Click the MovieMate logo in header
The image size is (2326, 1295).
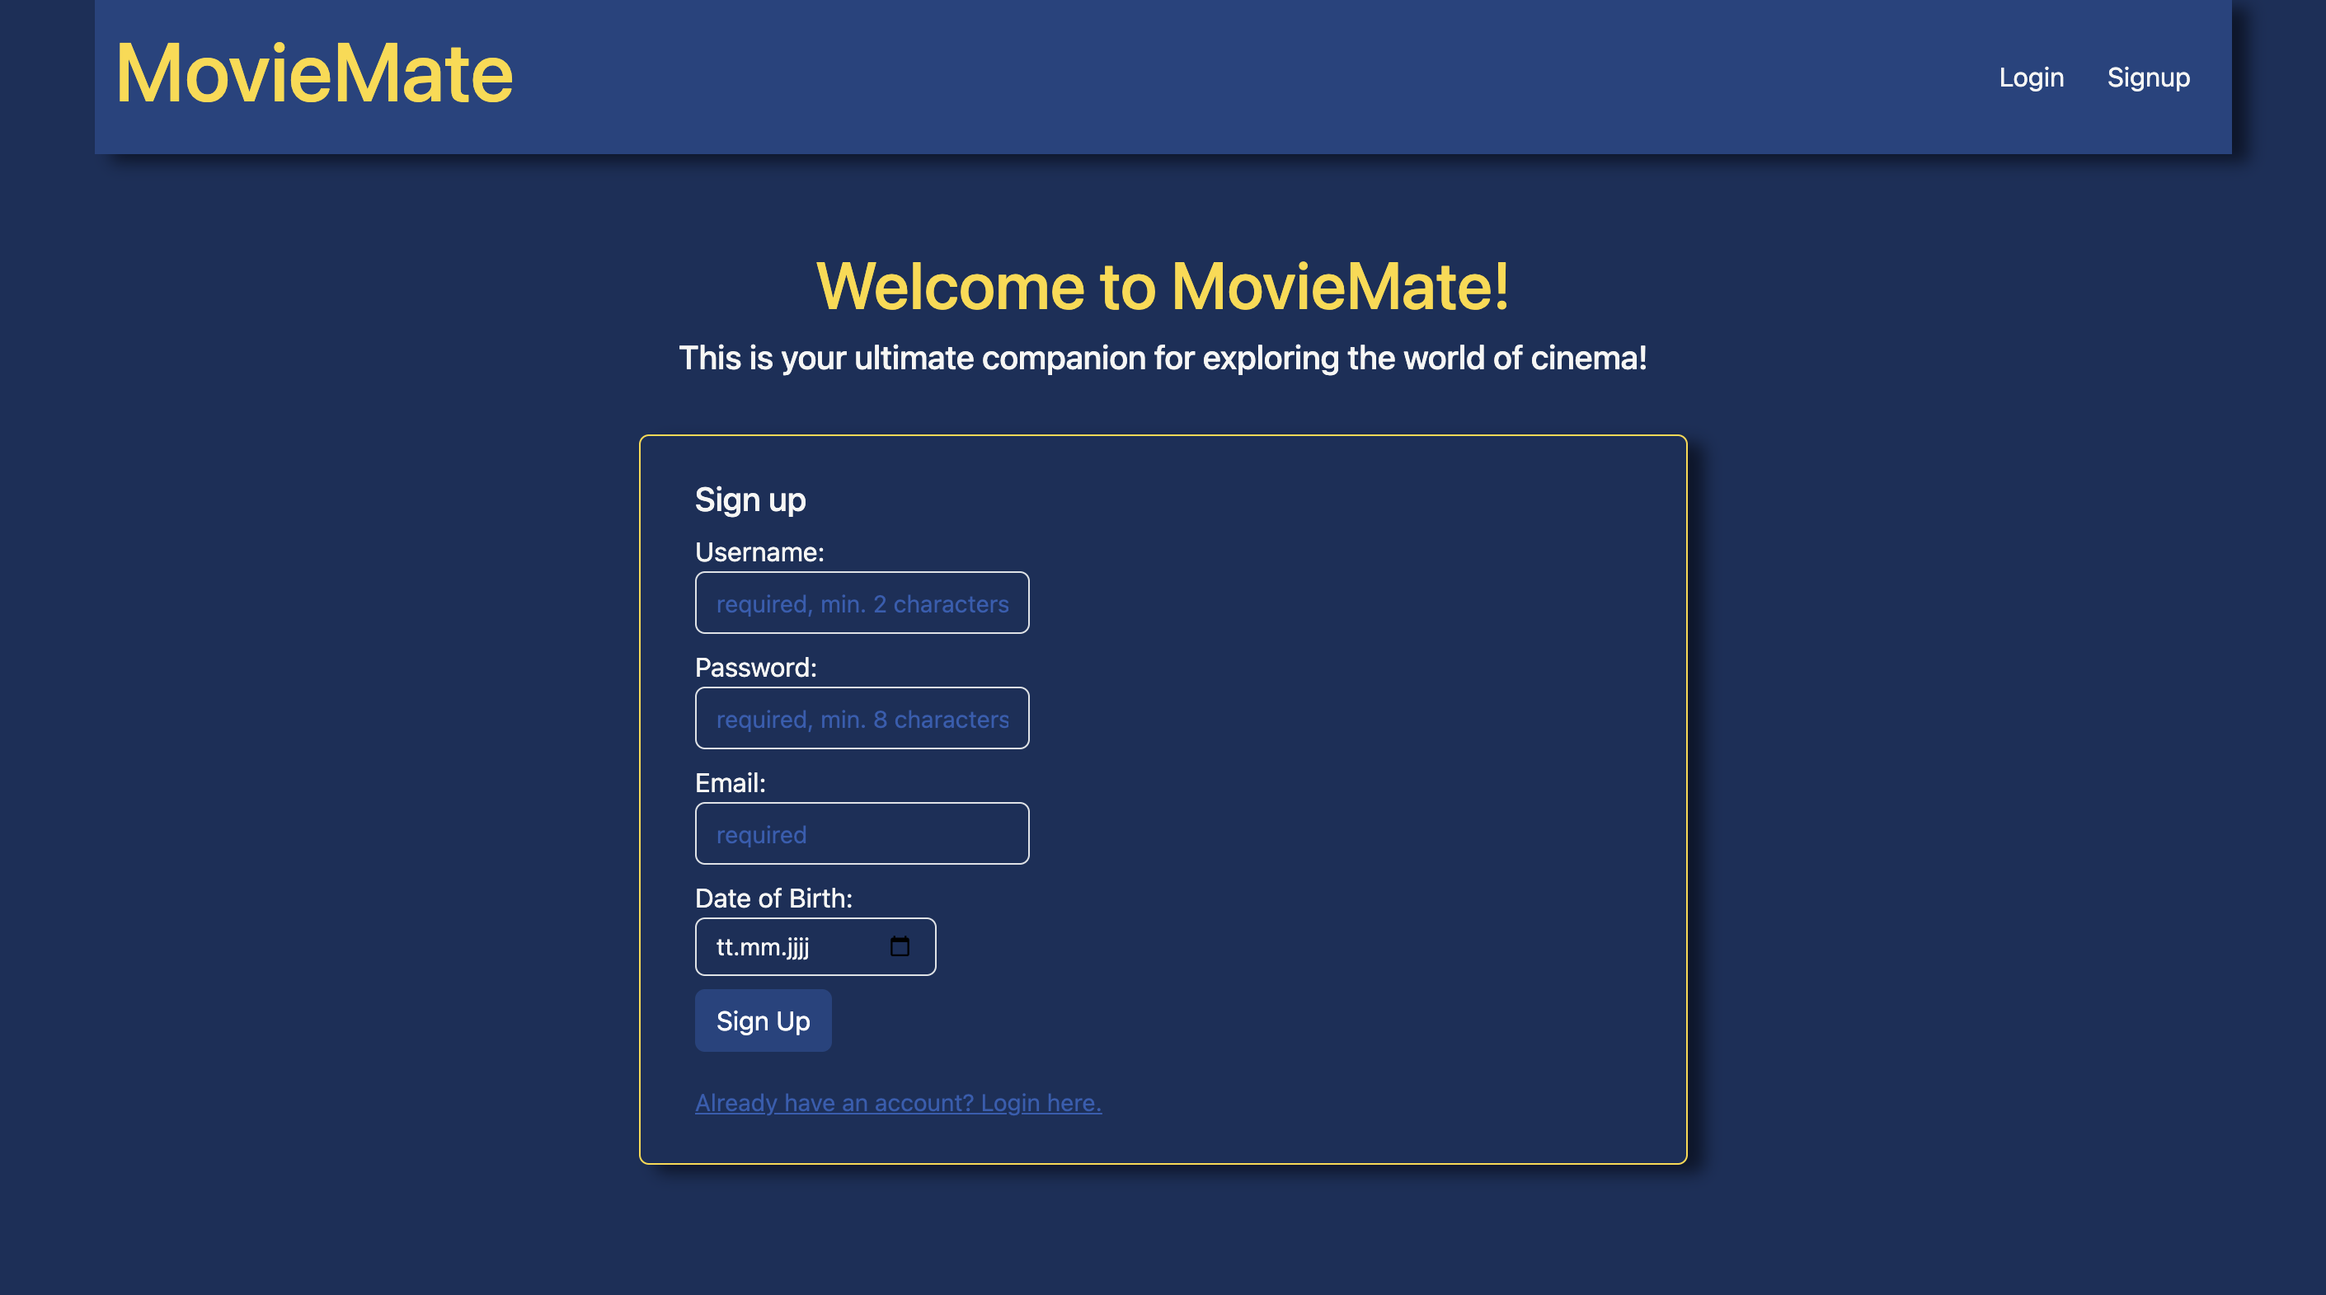[x=314, y=74]
